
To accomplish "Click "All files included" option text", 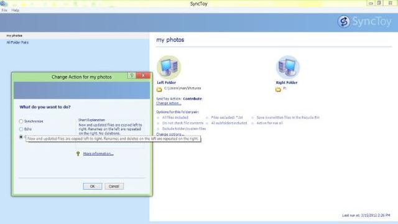I will (x=175, y=118).
